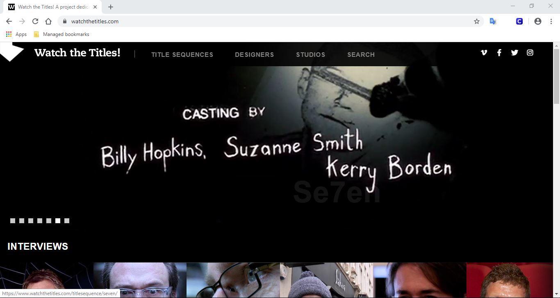Image resolution: width=560 pixels, height=298 pixels.
Task: Open the interview thumbnail with grey beanie
Action: point(326,280)
